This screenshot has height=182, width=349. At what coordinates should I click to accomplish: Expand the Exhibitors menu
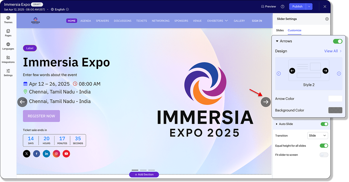(217, 21)
